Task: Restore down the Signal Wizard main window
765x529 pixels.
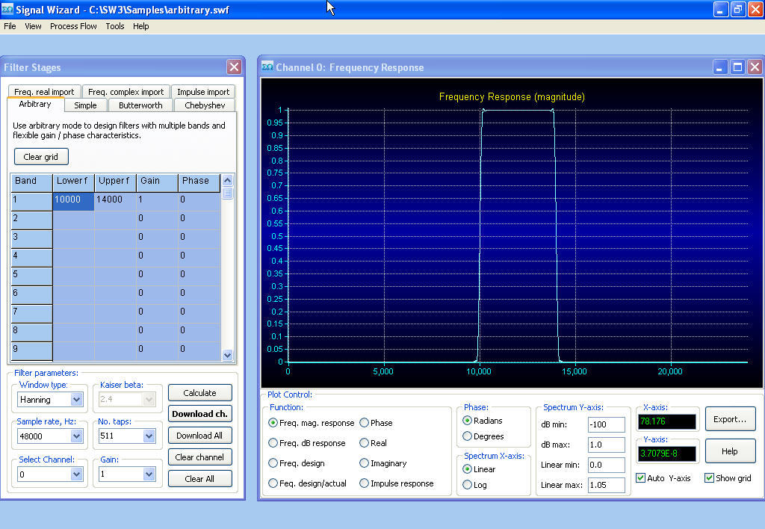Action: 738,9
